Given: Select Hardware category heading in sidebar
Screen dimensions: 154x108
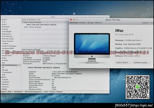Looking at the screenshot, I should 4,20.
